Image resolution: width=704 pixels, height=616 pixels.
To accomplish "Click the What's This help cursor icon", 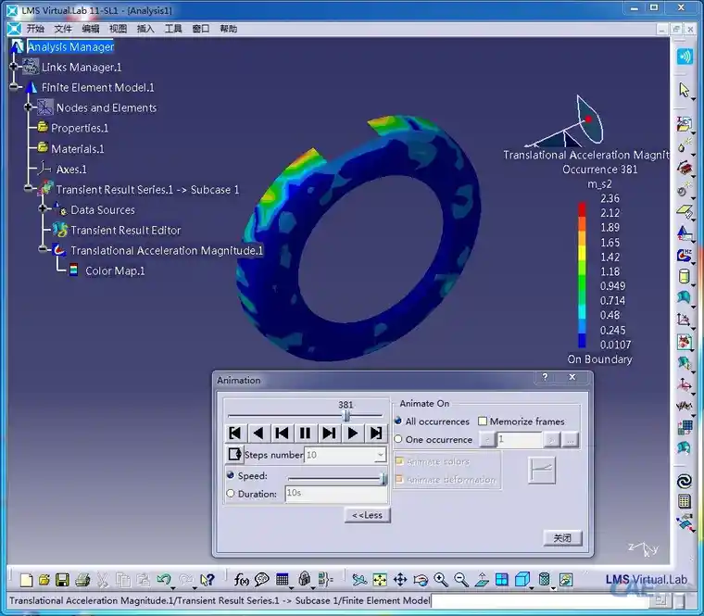I will [x=207, y=580].
